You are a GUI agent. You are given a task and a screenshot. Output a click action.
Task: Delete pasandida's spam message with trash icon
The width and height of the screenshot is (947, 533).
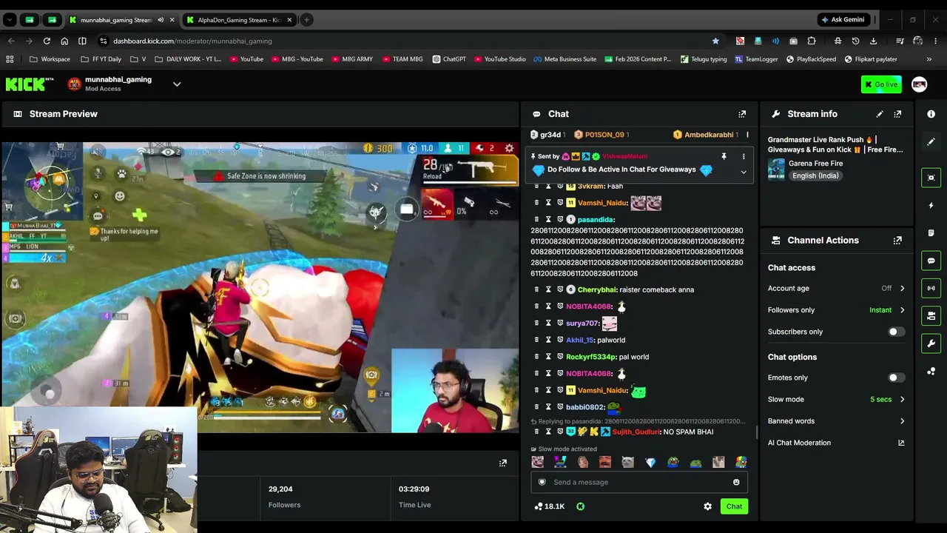click(x=536, y=220)
